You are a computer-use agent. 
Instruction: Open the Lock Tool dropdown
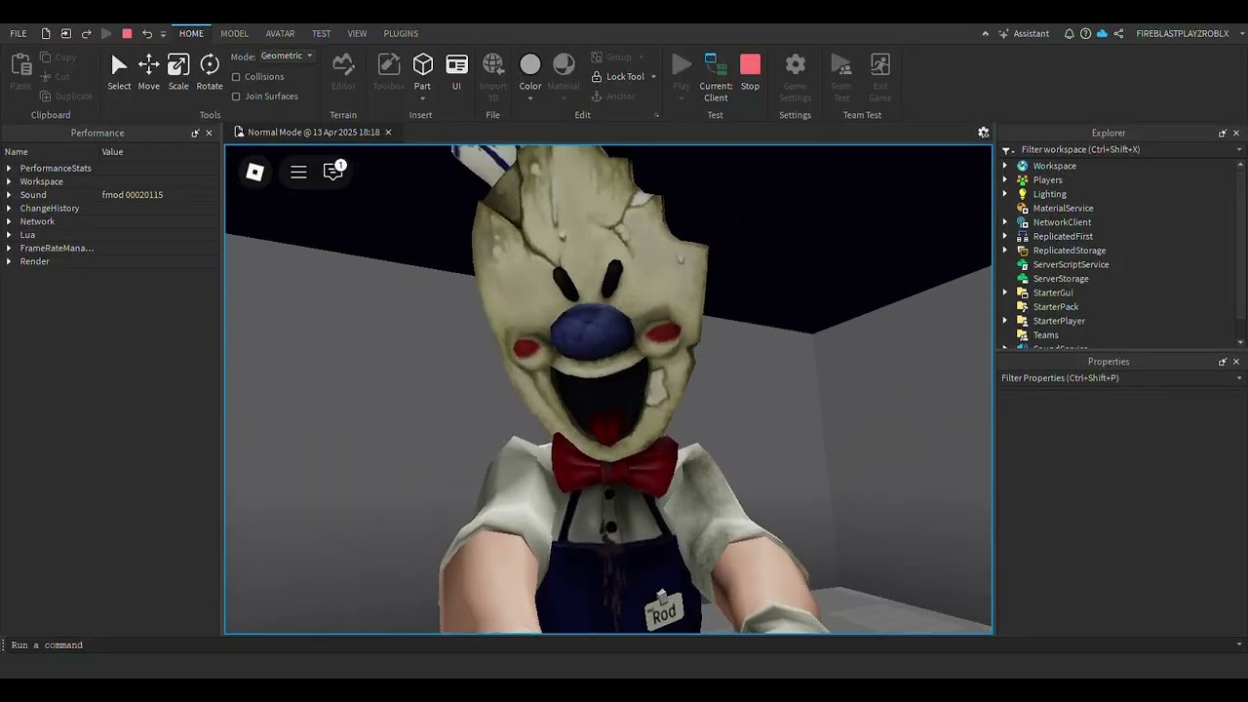tap(653, 77)
